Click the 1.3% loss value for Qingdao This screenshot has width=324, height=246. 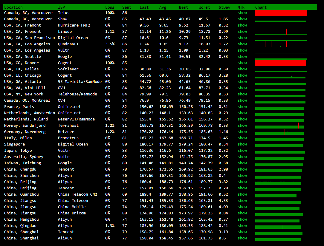point(110,226)
